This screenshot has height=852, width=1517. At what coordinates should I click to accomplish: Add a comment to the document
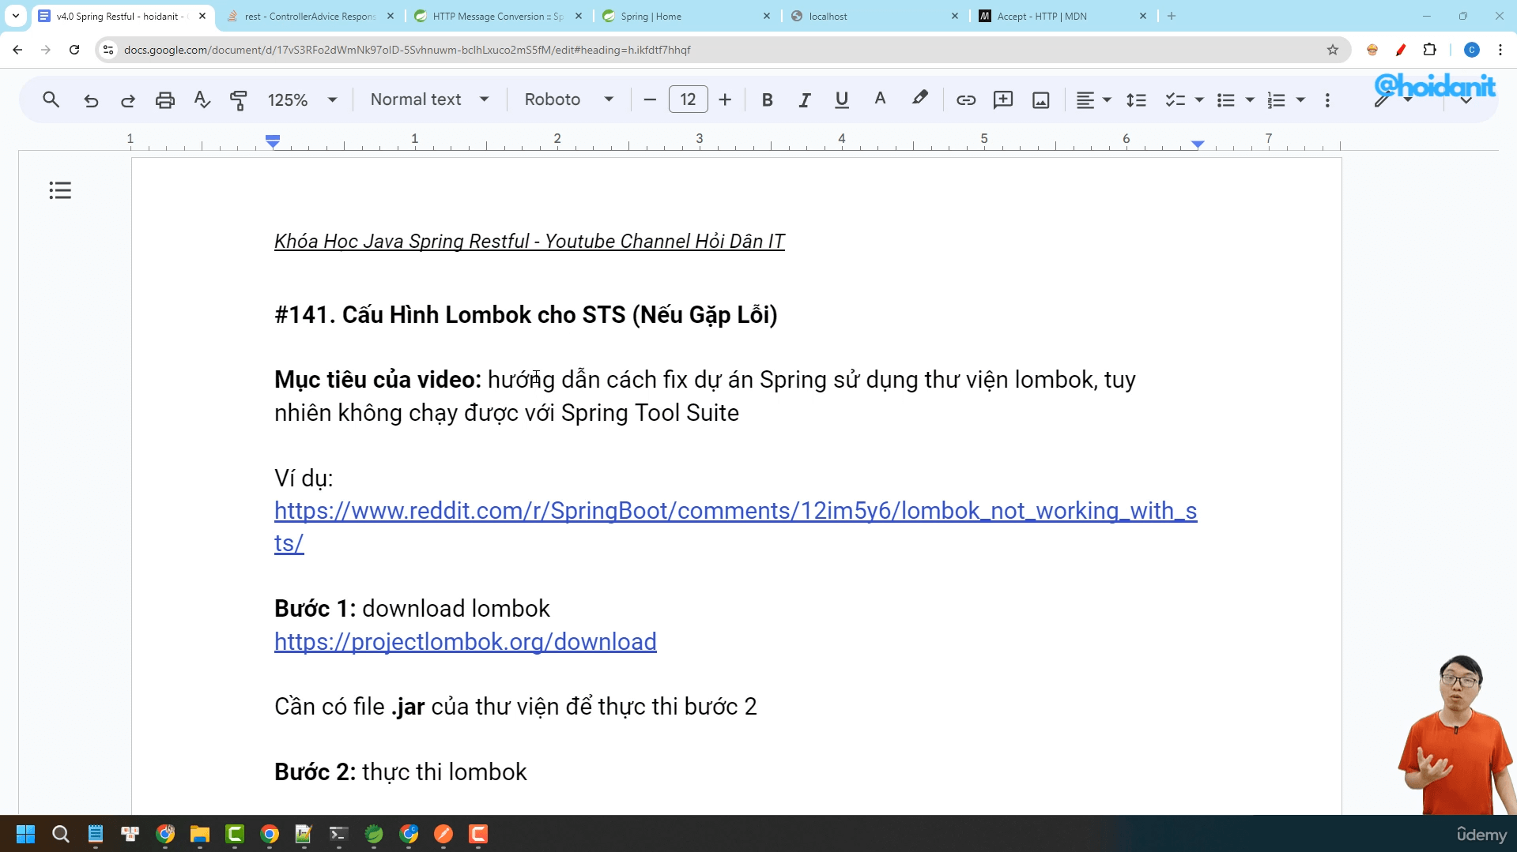click(x=1003, y=100)
